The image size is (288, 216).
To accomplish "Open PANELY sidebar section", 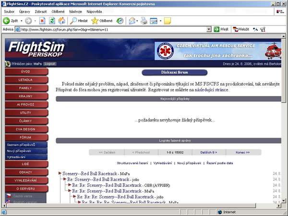I will coord(26,88).
